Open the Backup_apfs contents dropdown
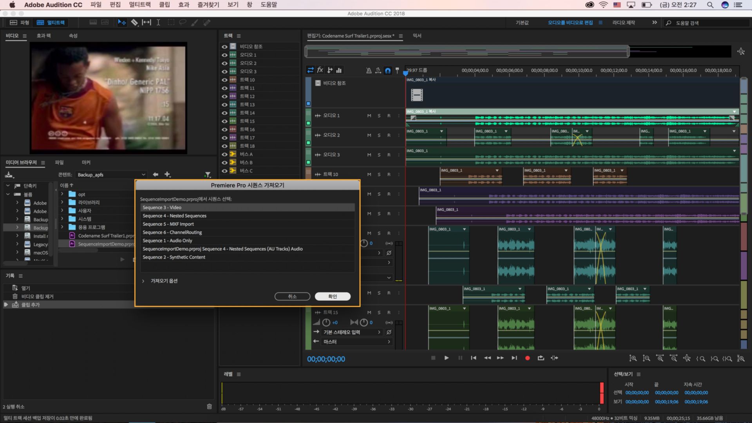Screen dimensions: 752x423 111,175
